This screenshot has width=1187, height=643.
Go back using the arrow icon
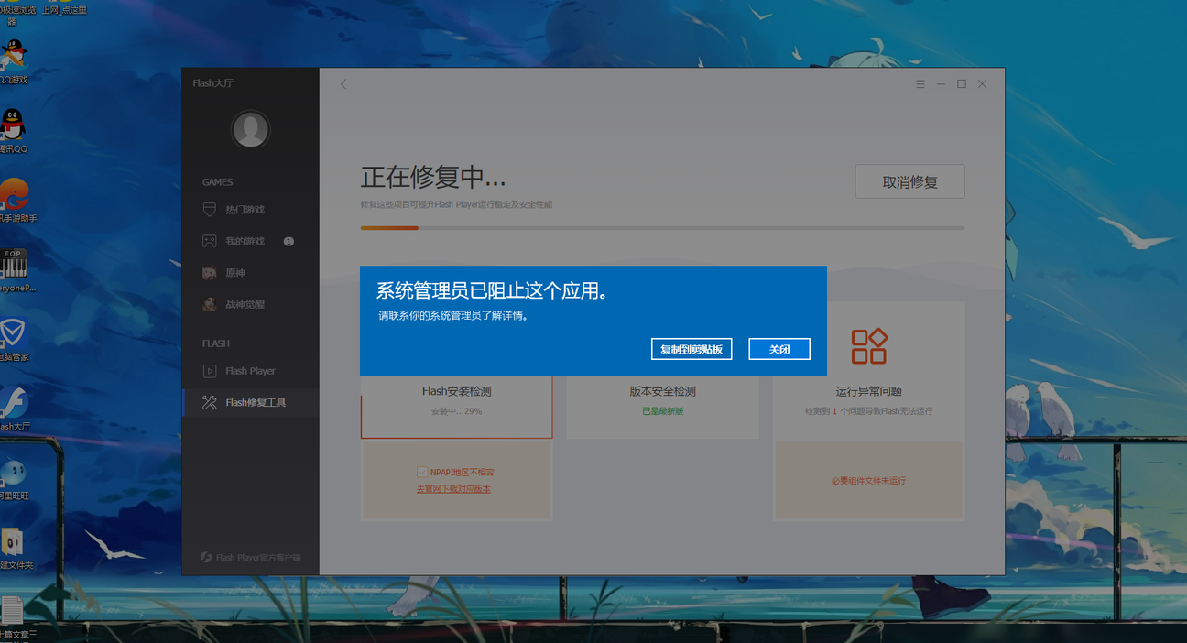coord(343,83)
